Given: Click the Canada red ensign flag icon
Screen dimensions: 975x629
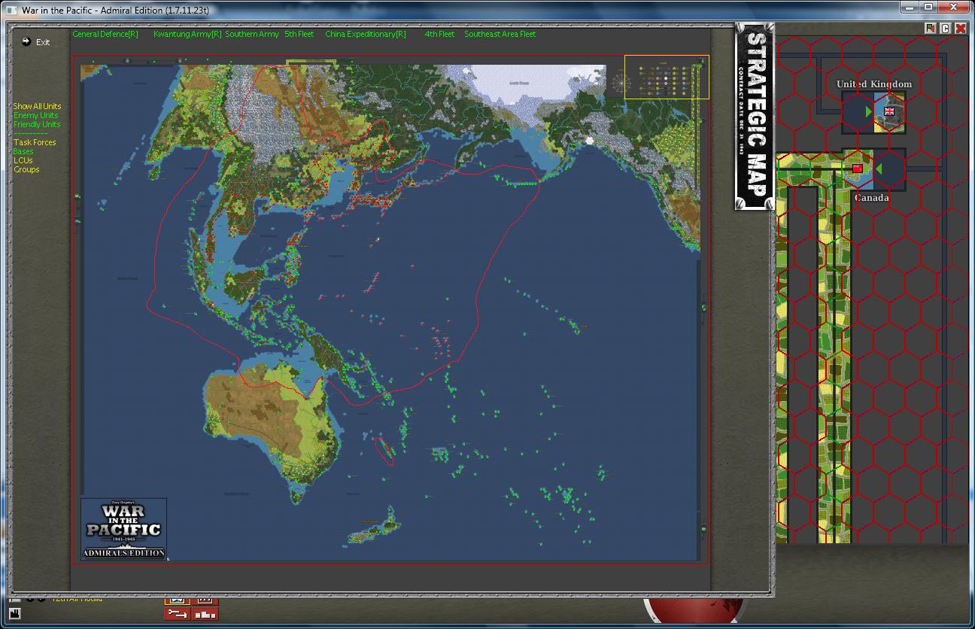Looking at the screenshot, I should [857, 169].
